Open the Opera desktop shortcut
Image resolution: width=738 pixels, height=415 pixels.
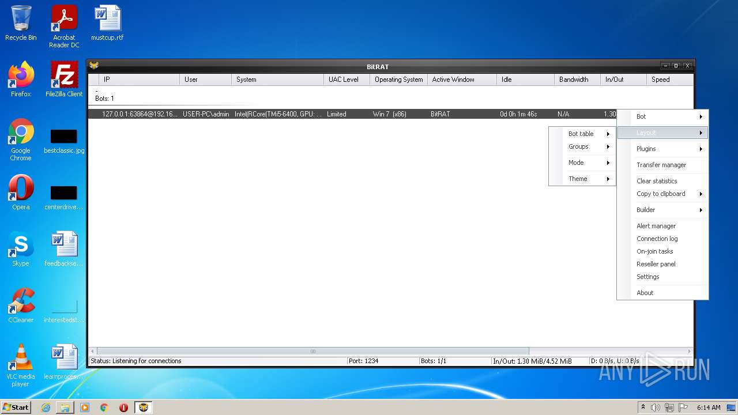click(21, 193)
